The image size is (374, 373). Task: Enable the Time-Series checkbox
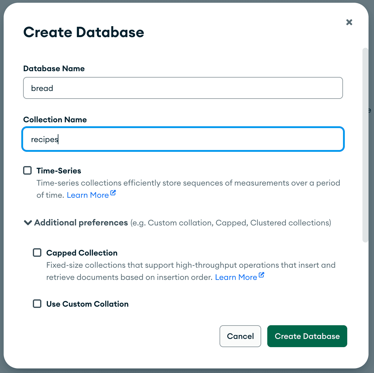27,170
